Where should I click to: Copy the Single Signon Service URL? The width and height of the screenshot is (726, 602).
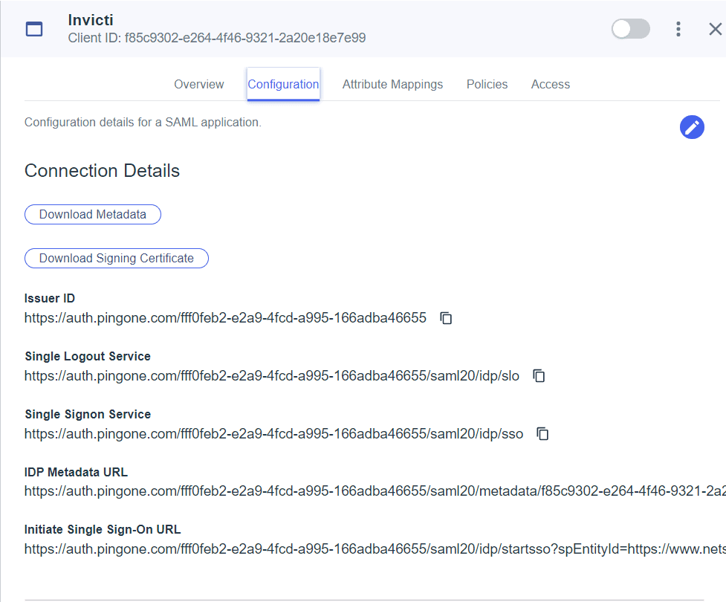click(x=542, y=433)
